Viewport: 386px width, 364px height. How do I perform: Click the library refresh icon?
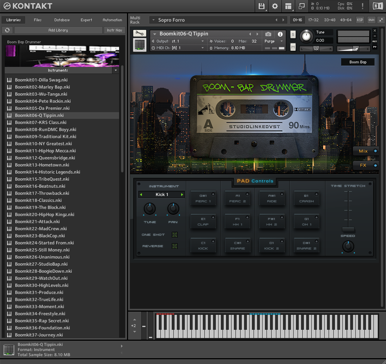click(x=7, y=30)
